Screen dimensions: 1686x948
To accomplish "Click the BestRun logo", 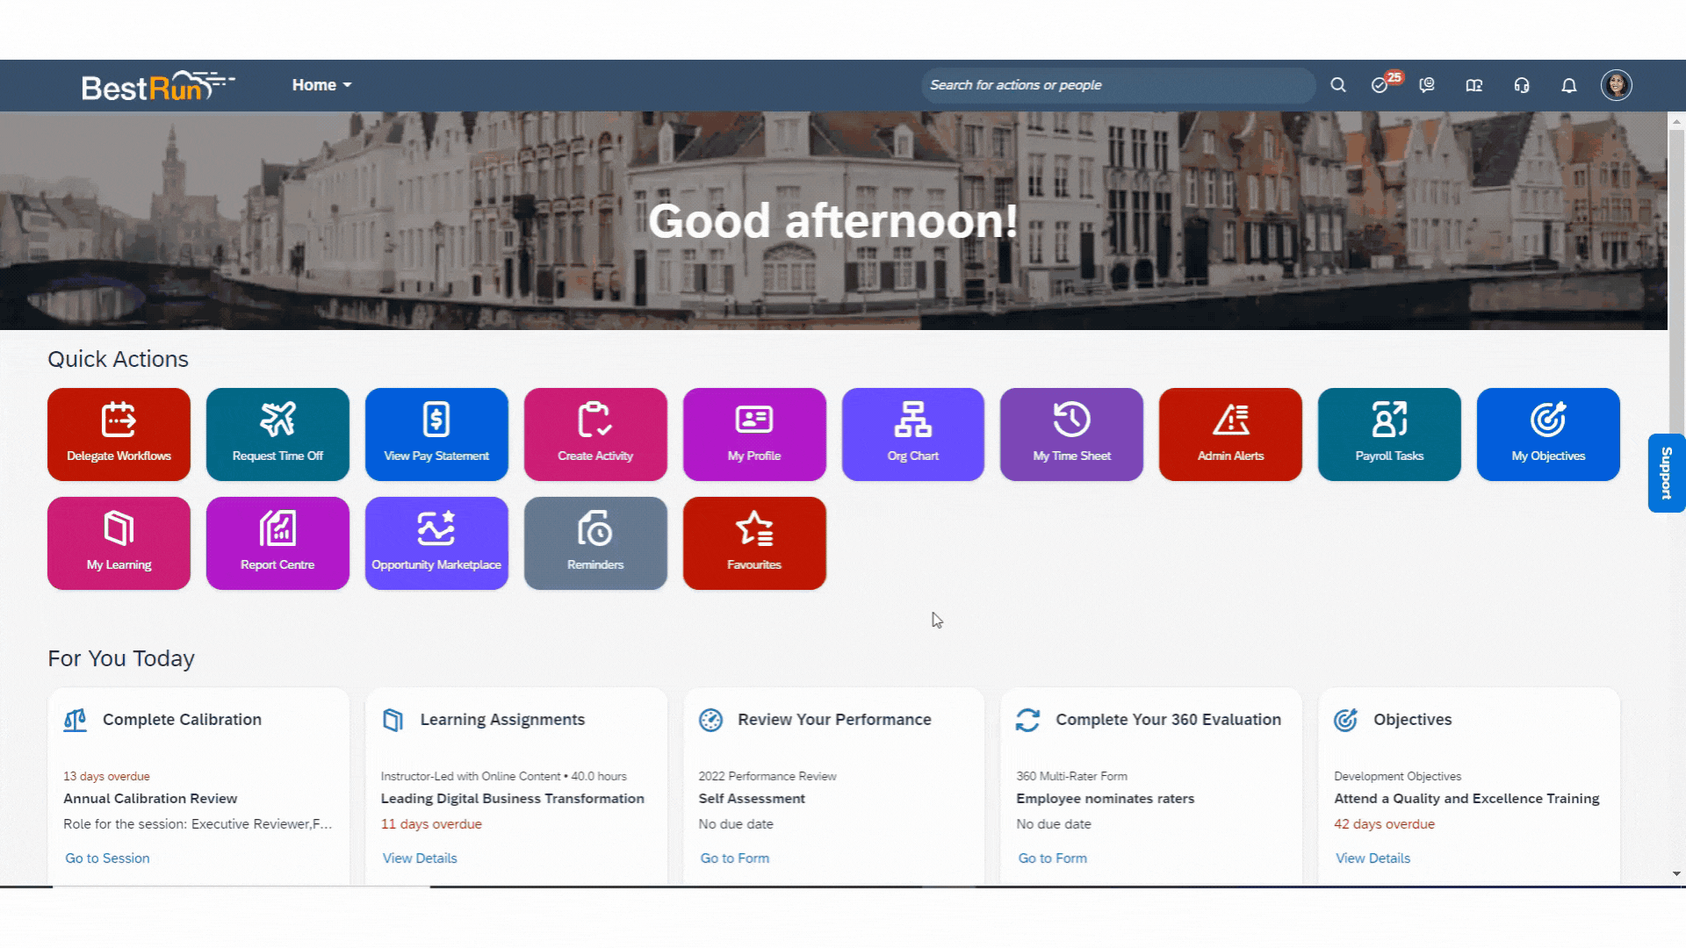I will (x=158, y=86).
